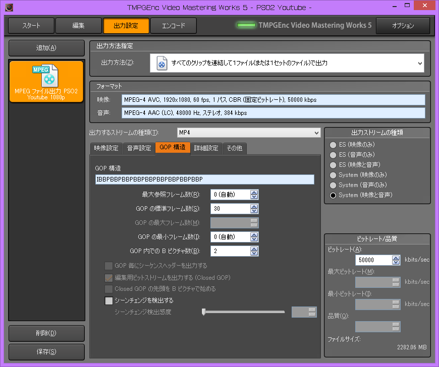Click the GOP の標準フレーム数 value 30
The image size is (439, 367).
[x=230, y=209]
